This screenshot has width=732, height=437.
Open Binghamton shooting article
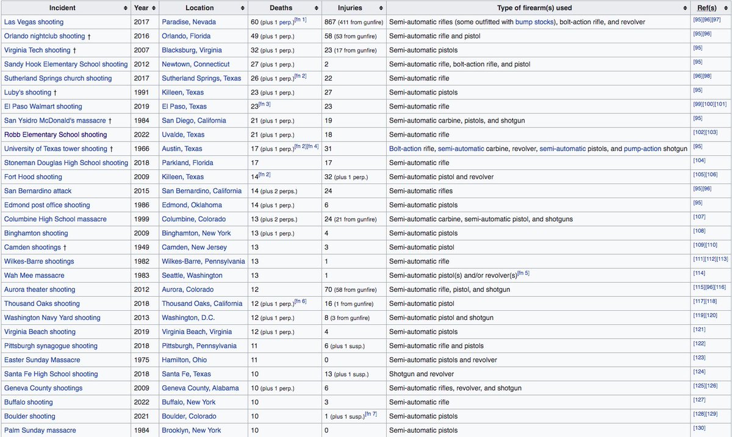36,233
